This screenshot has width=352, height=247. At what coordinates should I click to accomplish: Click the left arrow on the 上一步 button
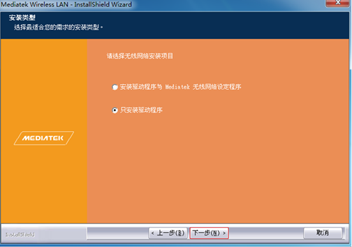point(152,234)
